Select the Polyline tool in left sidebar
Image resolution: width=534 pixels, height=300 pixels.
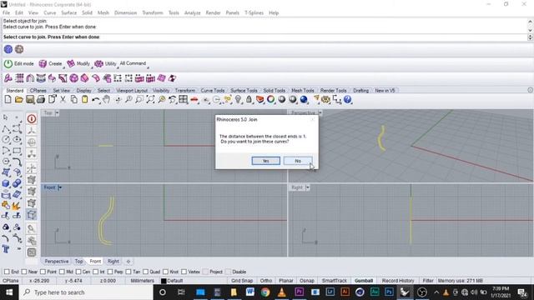coord(6,129)
